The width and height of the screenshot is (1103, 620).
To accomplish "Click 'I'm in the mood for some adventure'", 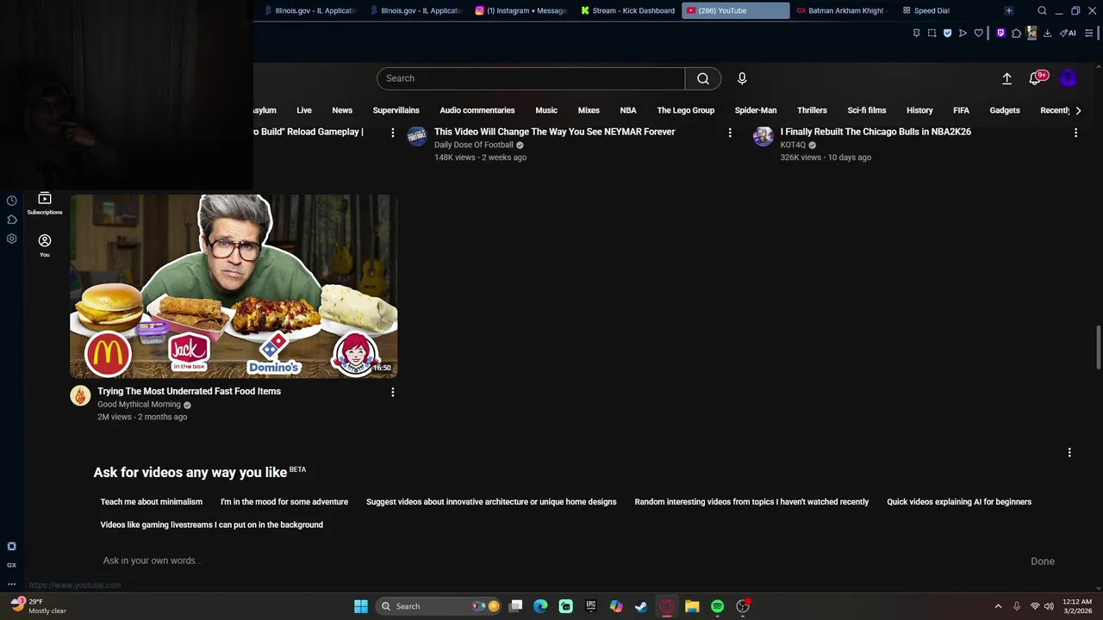I will 284,502.
